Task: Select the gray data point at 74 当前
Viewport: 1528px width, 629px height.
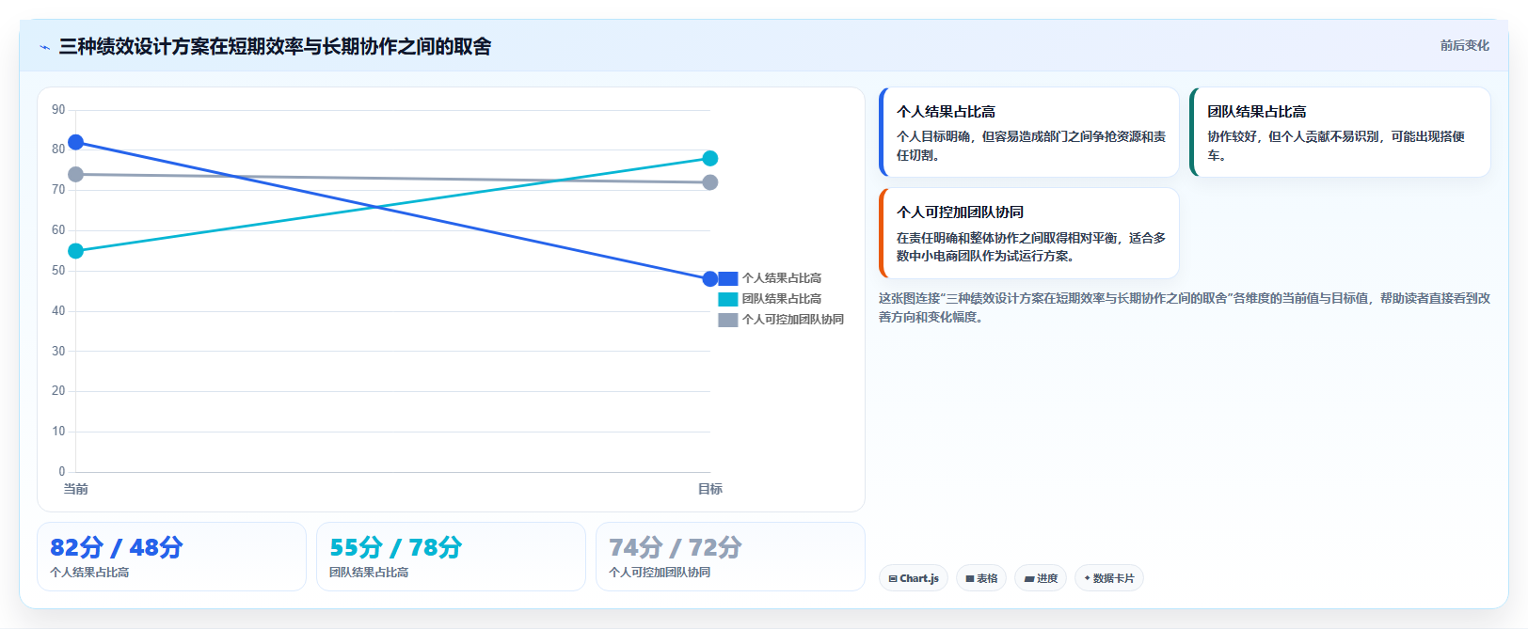Action: pyautogui.click(x=76, y=174)
